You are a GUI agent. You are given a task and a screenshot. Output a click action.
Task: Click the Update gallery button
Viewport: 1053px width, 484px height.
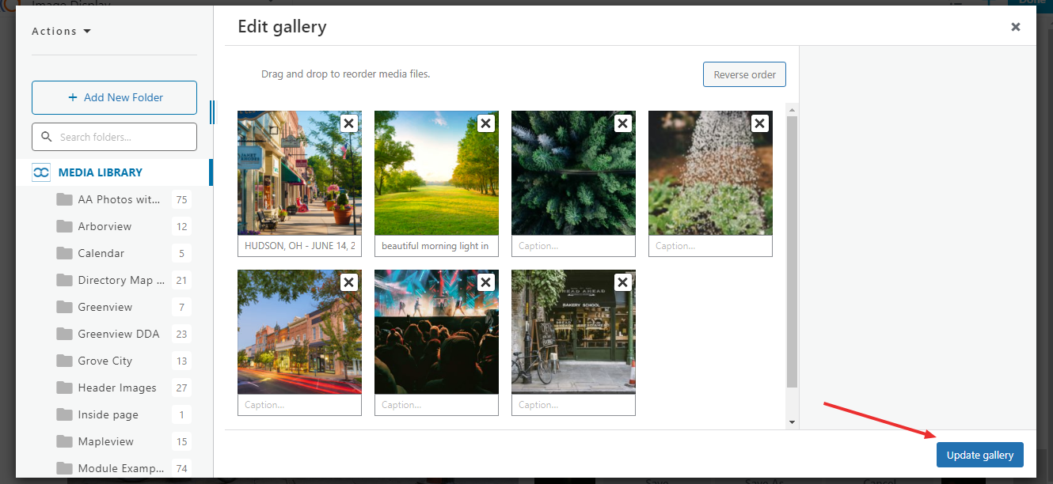click(980, 455)
